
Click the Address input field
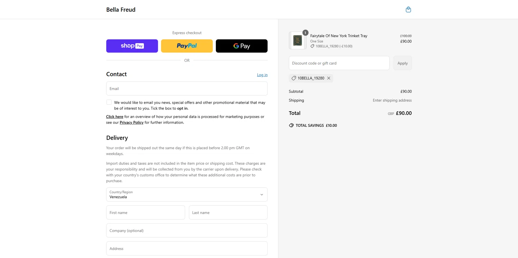pos(187,248)
